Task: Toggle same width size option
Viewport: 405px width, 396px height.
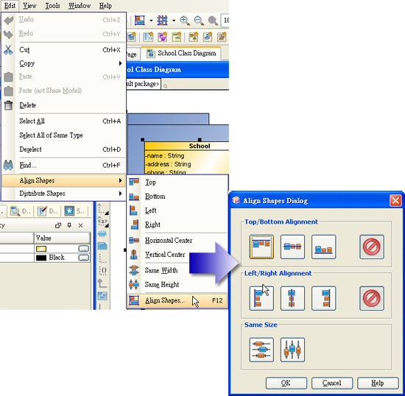Action: [261, 350]
